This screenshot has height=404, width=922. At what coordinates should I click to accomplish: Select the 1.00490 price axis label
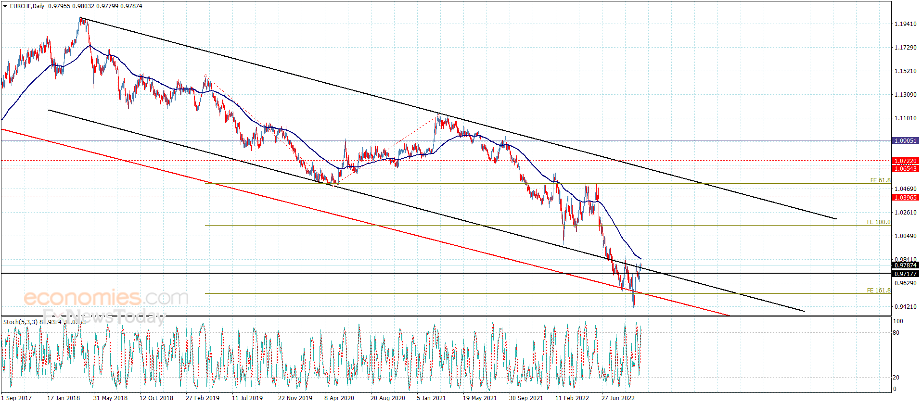[905, 236]
